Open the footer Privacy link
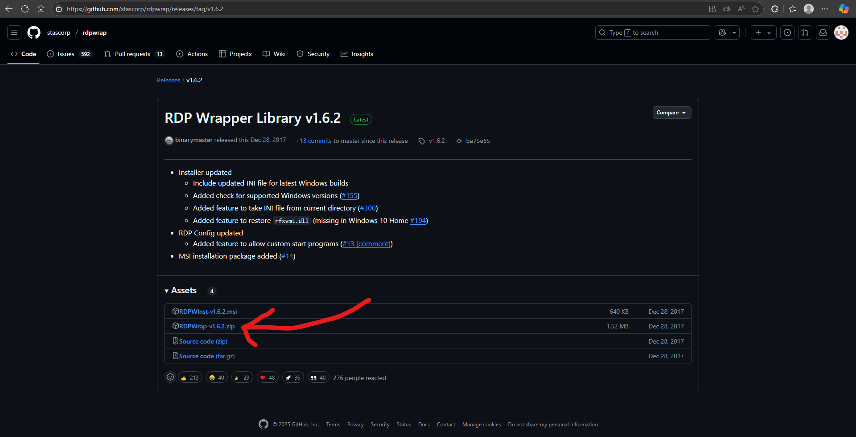Image resolution: width=856 pixels, height=437 pixels. click(x=355, y=425)
